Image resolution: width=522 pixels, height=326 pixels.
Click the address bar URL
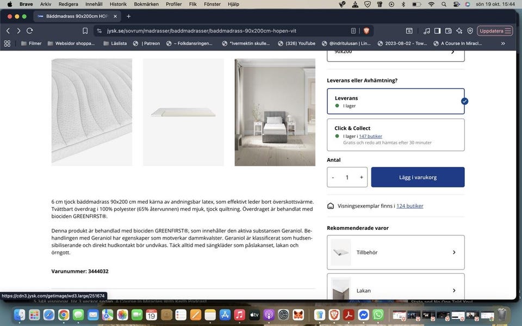202,31
